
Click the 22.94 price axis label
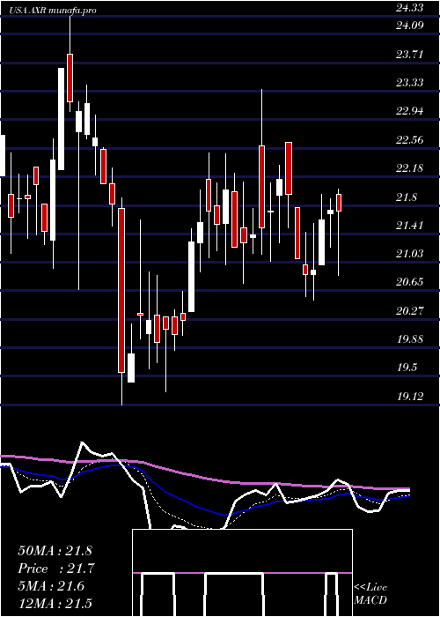pyautogui.click(x=411, y=111)
